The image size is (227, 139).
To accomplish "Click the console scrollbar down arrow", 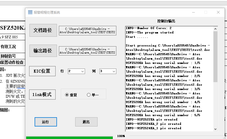I will (x=216, y=129).
